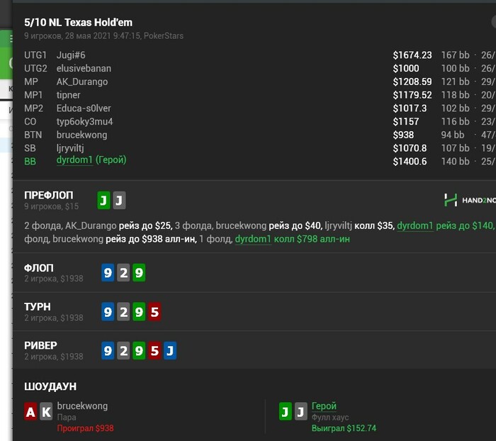This screenshot has height=441, width=496.
Task: Click green 9 card on flop row
Action: click(x=139, y=272)
